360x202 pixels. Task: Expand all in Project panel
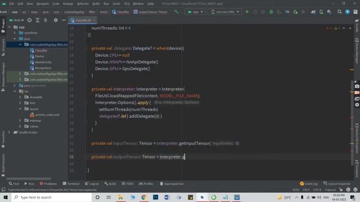pyautogui.click(x=38, y=20)
